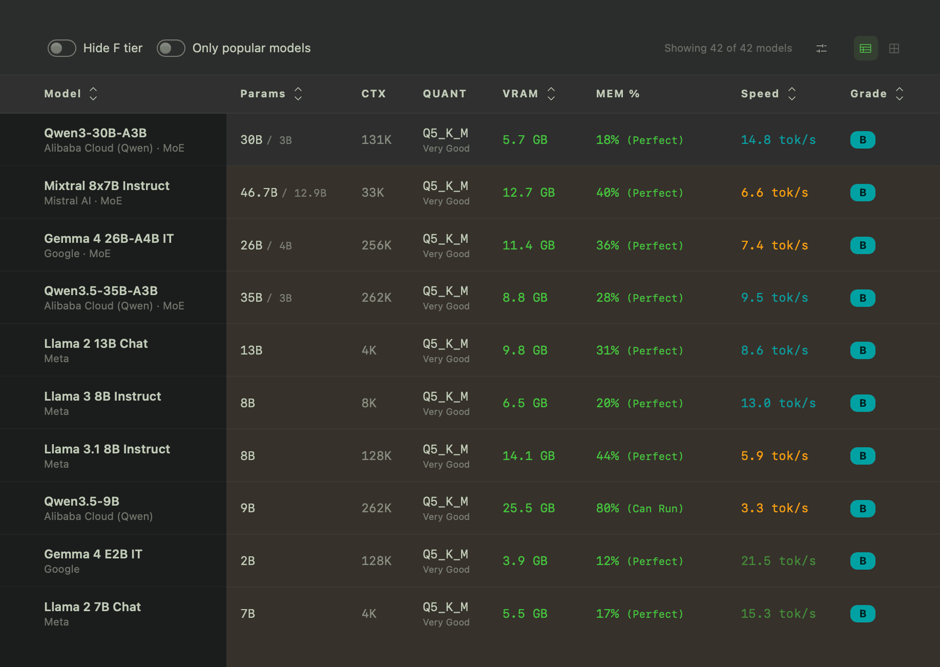Select the Qwen3.5-35B-A3B model
940x667 pixels.
101,291
